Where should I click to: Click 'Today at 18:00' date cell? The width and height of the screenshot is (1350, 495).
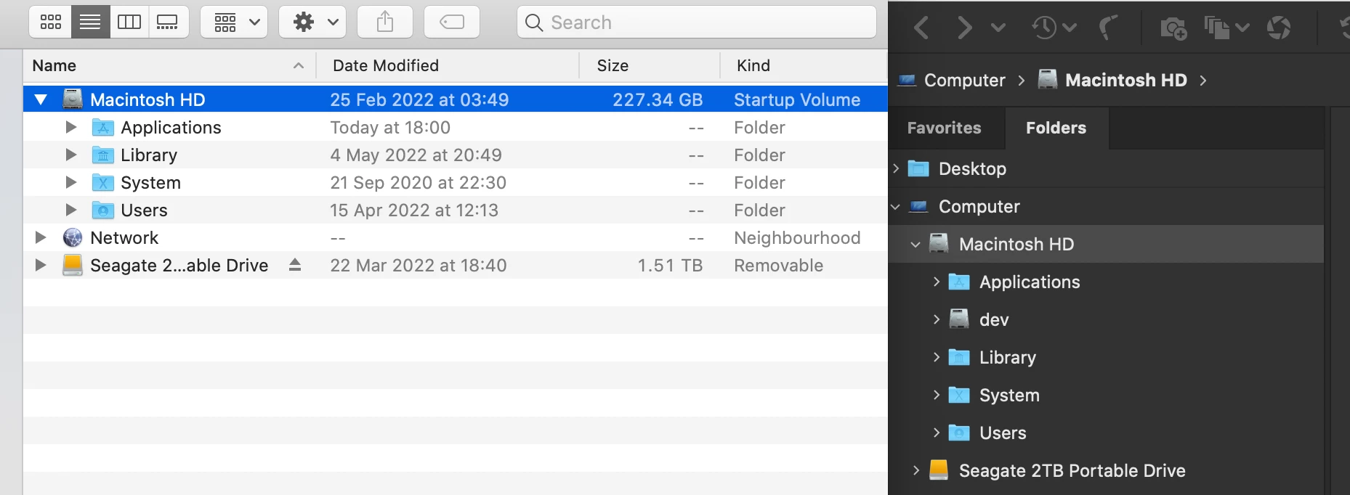point(390,128)
